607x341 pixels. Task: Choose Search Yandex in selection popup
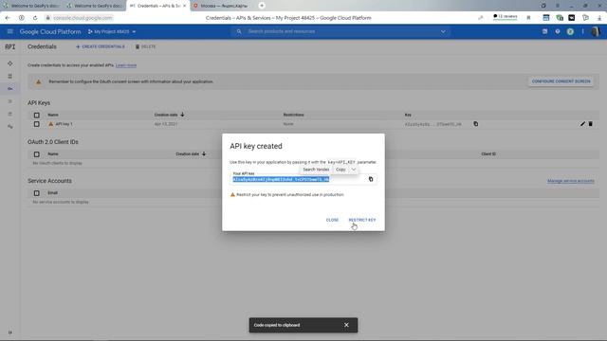click(316, 170)
